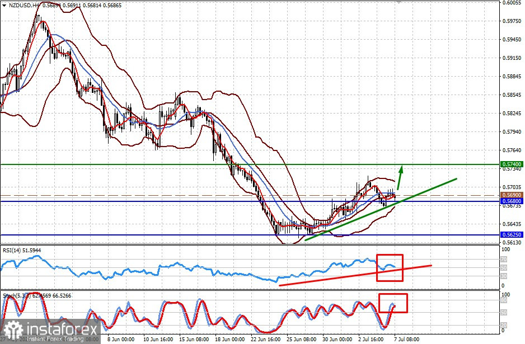This screenshot has width=525, height=344.
Task: Click the 0.59750 price axis label
Action: click(512, 21)
